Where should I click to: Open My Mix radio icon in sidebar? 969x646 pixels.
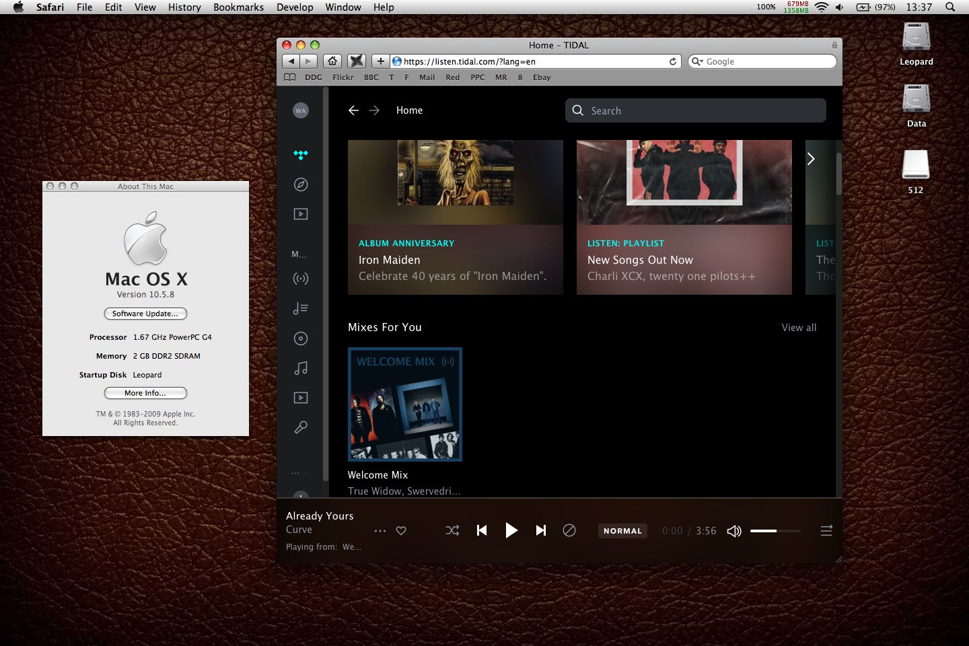point(301,279)
